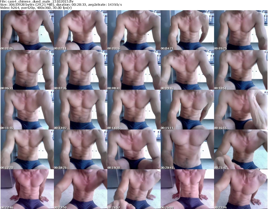Click the frame stamped 00:26:00

click(x=187, y=189)
